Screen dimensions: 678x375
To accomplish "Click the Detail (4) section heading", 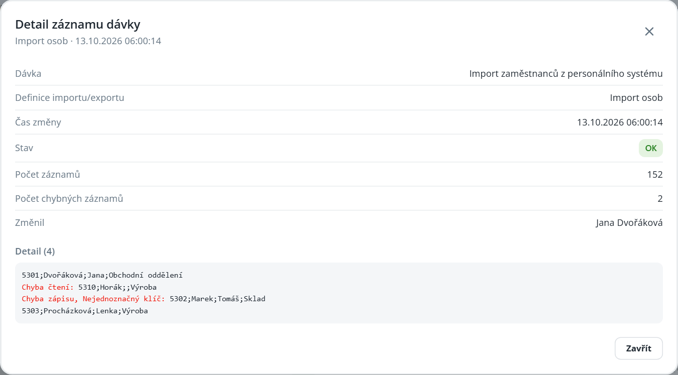I will pos(35,251).
